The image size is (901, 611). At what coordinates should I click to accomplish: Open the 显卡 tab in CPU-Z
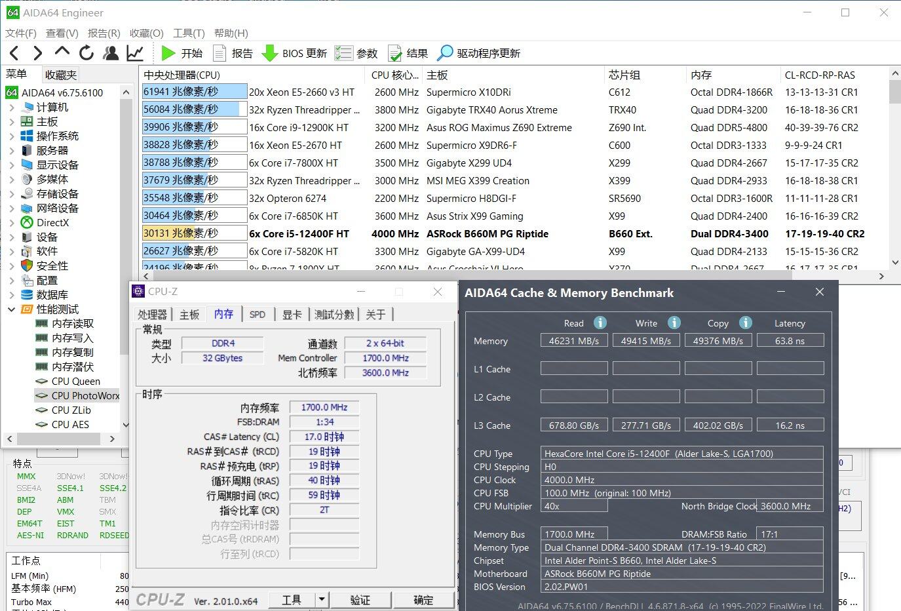pos(292,315)
